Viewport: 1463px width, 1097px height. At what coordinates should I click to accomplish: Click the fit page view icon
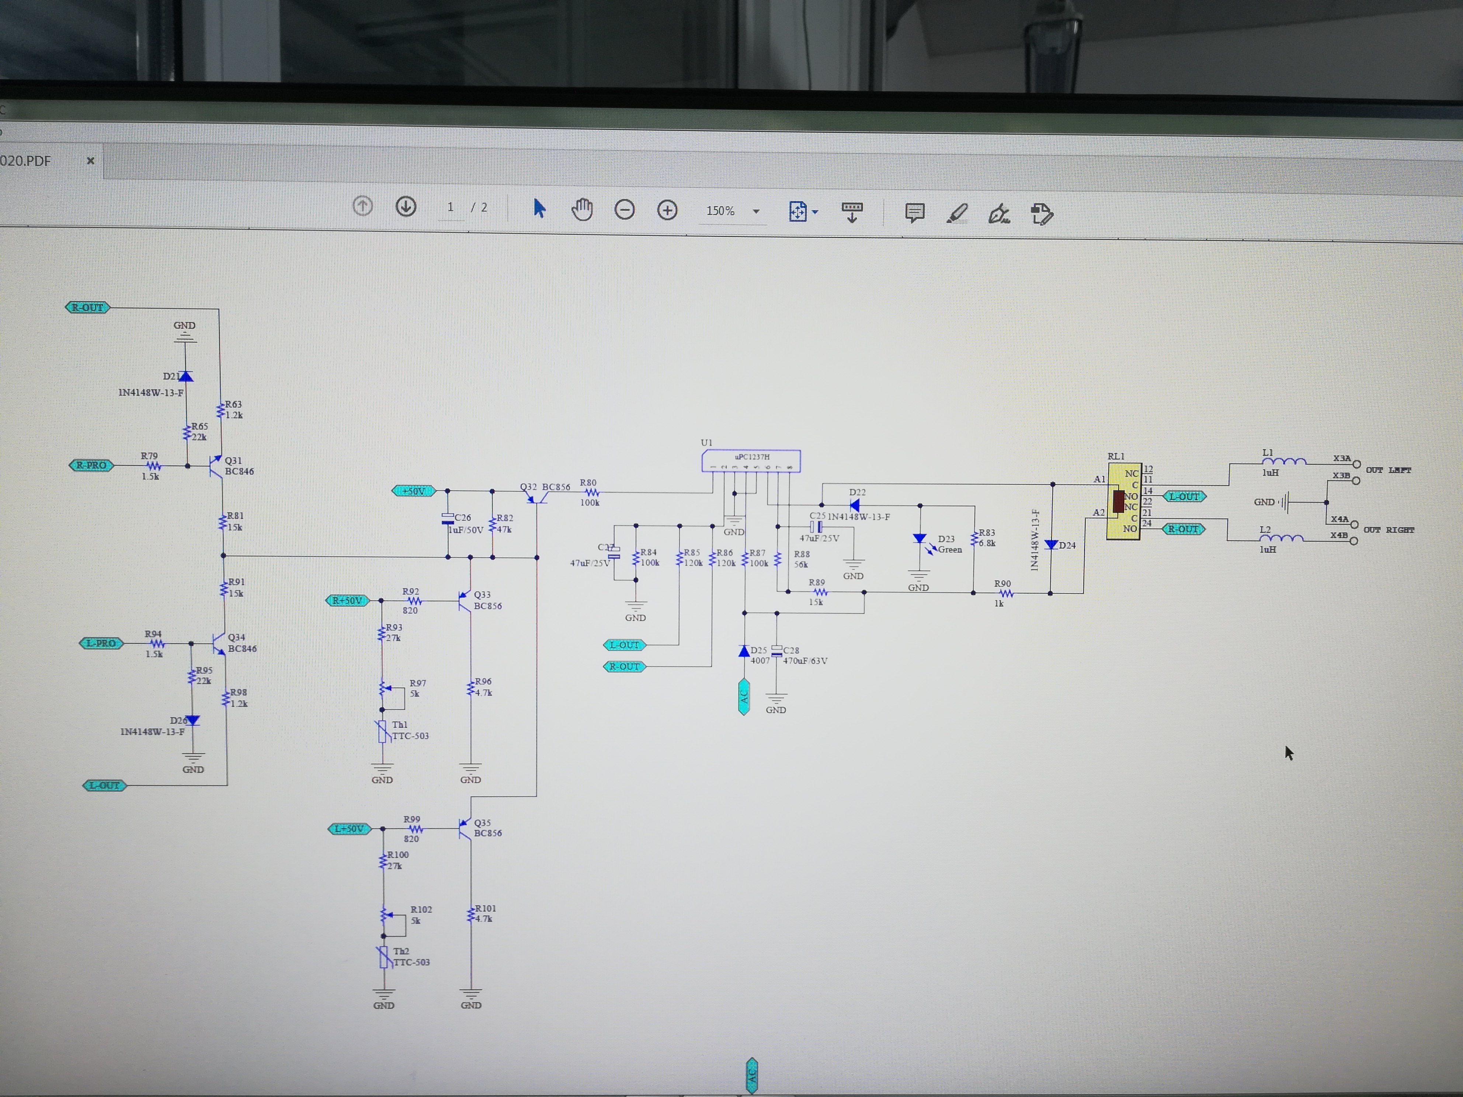[797, 212]
